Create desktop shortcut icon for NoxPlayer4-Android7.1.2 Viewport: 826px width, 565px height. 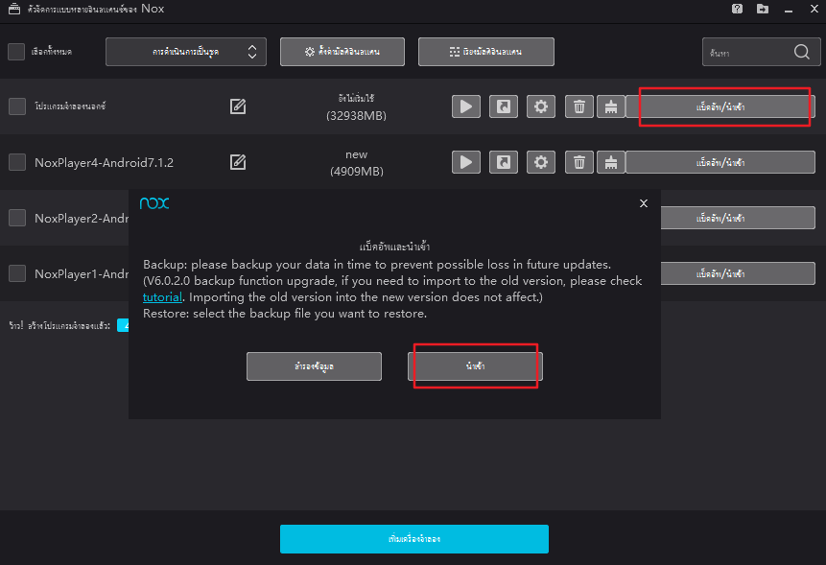[503, 161]
